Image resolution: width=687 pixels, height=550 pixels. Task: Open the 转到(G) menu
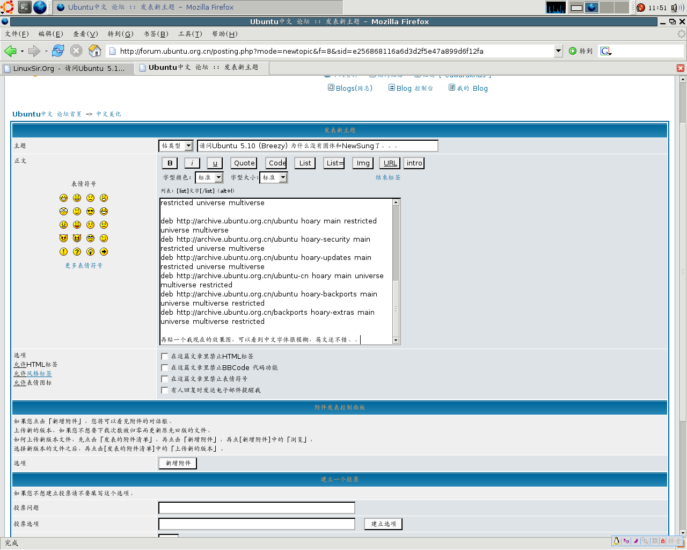(x=120, y=34)
